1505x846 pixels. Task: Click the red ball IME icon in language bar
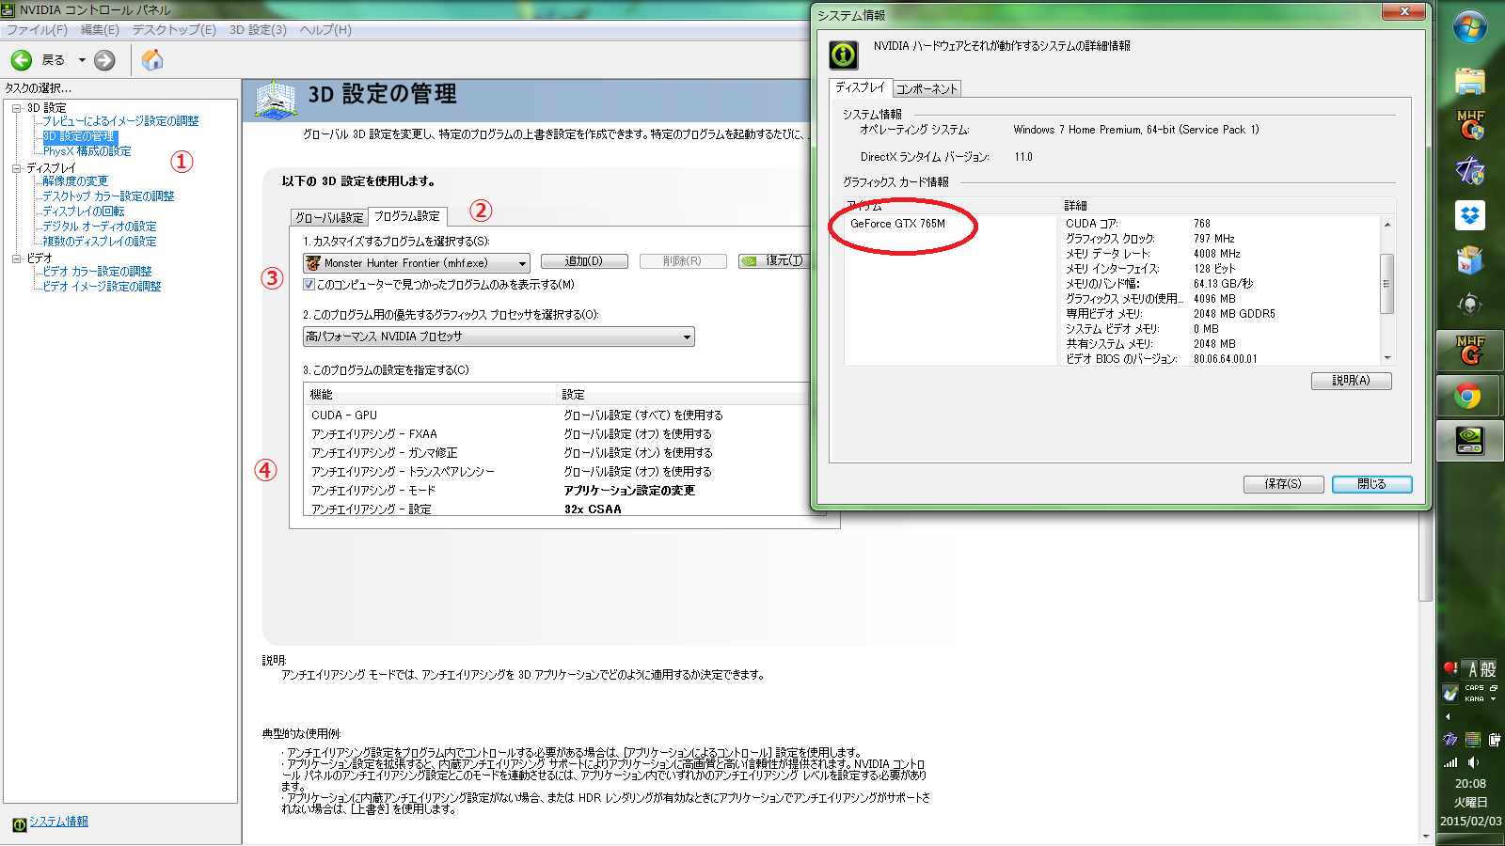coord(1450,668)
